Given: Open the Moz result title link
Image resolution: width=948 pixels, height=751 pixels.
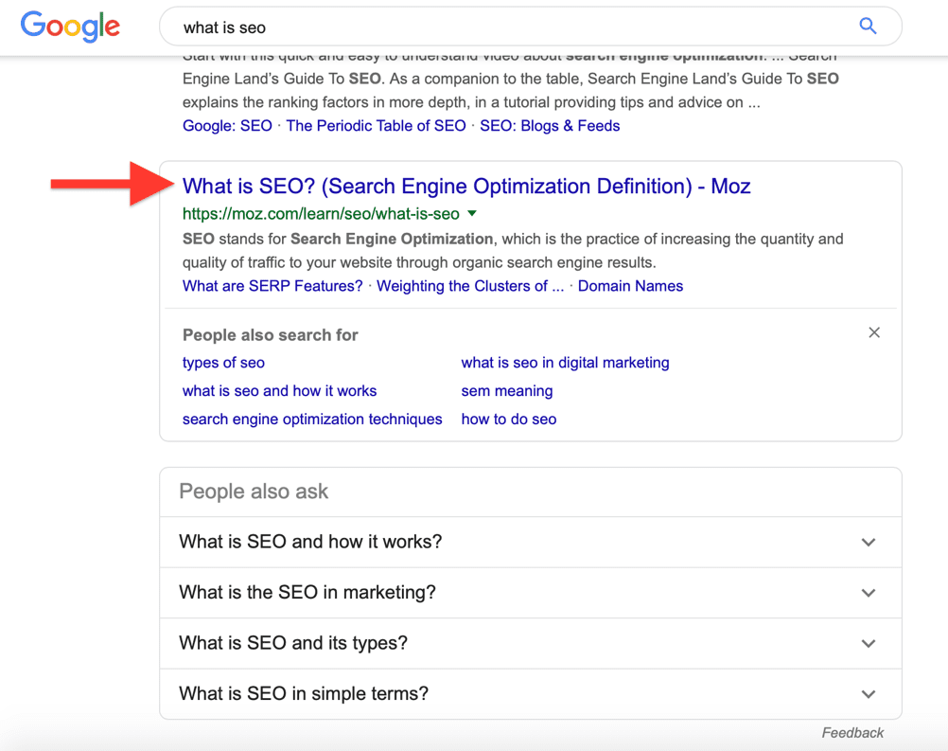Looking at the screenshot, I should 466,186.
